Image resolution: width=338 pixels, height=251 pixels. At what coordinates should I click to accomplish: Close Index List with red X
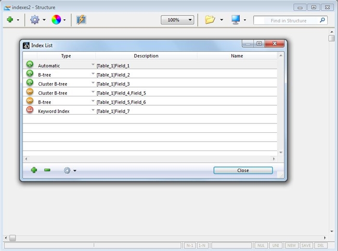275,44
